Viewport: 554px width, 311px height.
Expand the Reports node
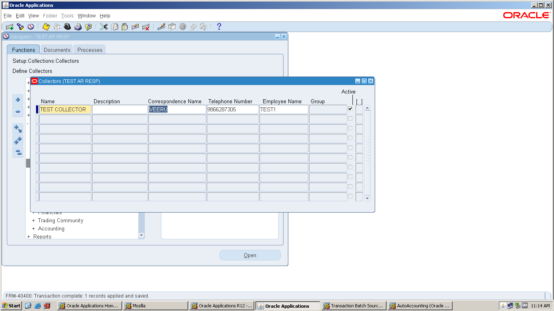coord(28,236)
